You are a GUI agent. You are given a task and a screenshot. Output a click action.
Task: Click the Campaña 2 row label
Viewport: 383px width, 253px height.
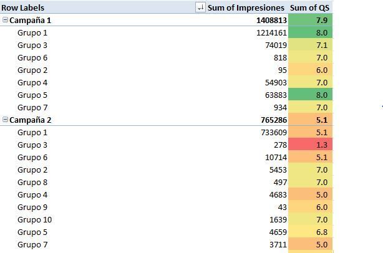coord(31,120)
